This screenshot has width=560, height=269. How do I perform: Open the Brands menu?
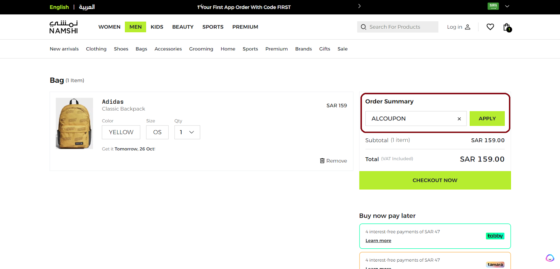[x=303, y=49]
